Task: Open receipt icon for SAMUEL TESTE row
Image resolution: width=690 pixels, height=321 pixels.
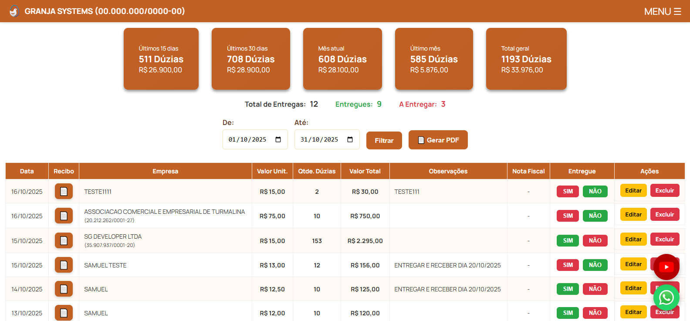Action: 64,265
